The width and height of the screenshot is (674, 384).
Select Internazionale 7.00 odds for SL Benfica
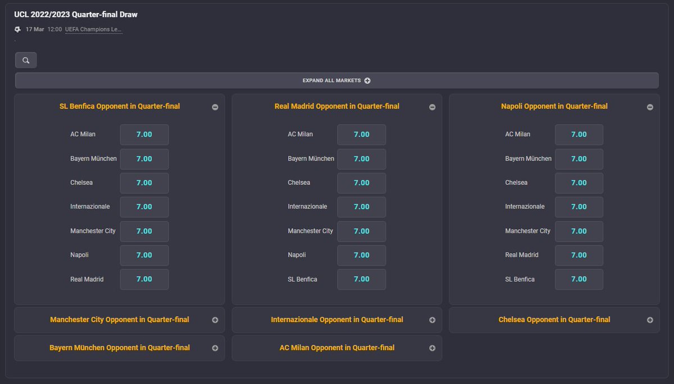coord(144,207)
